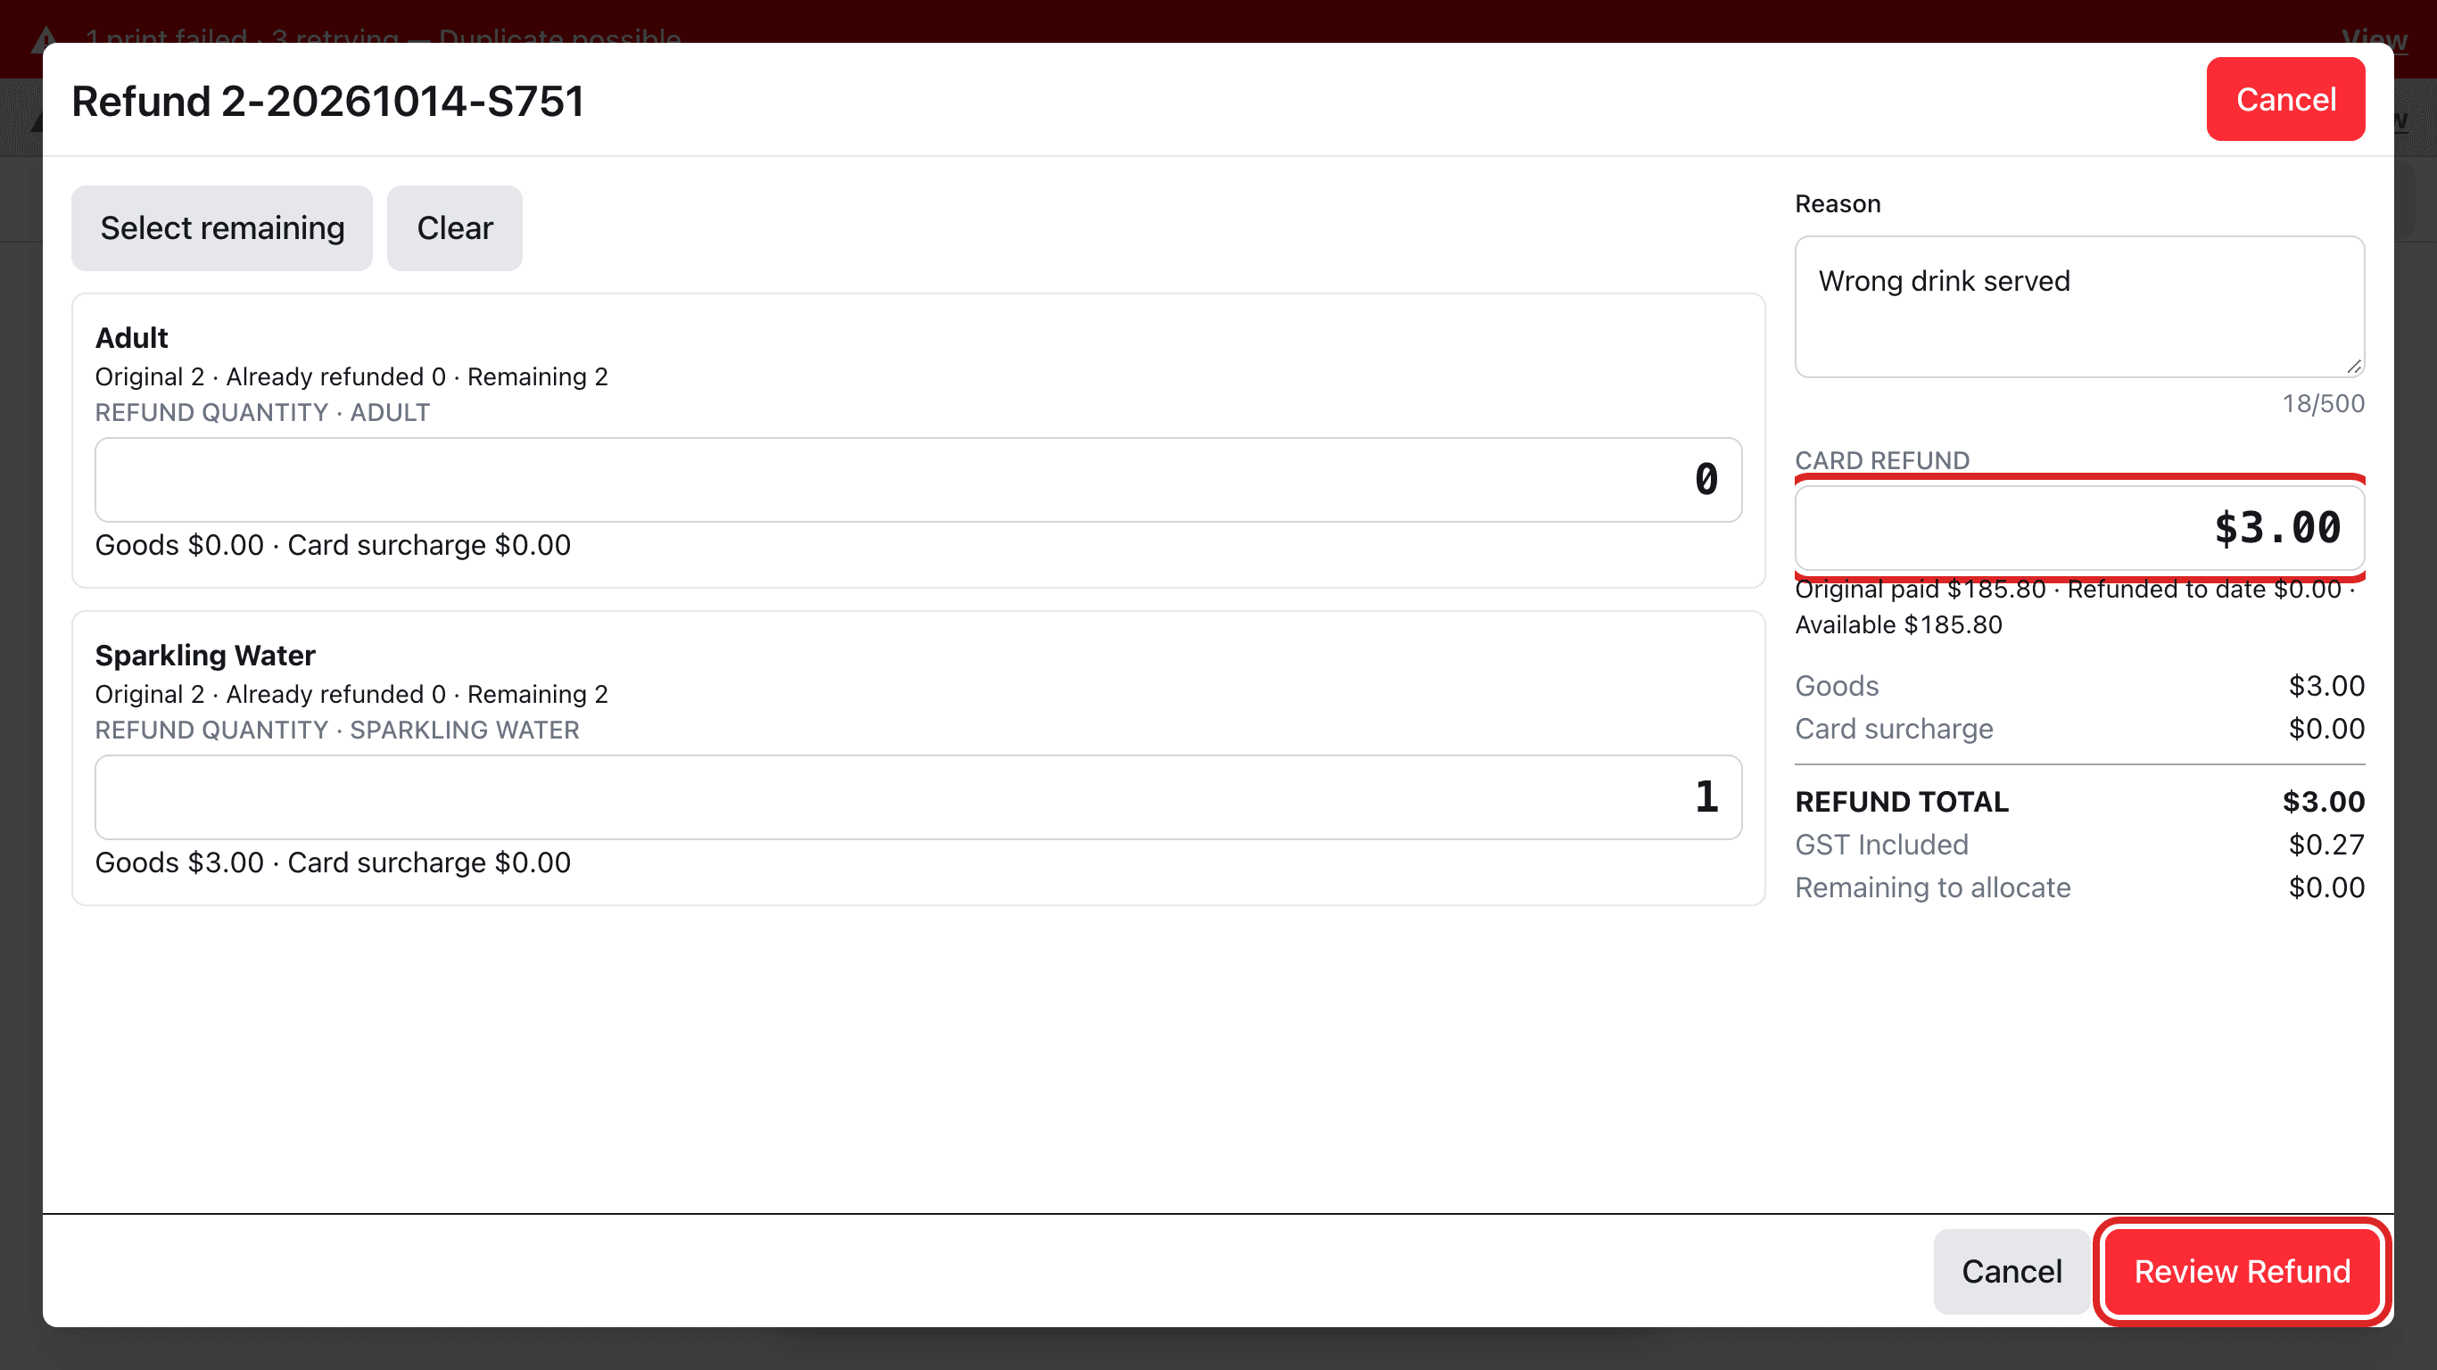Screen dimensions: 2437x1370
Task: Click the CARD REFUND label
Action: pos(1881,461)
